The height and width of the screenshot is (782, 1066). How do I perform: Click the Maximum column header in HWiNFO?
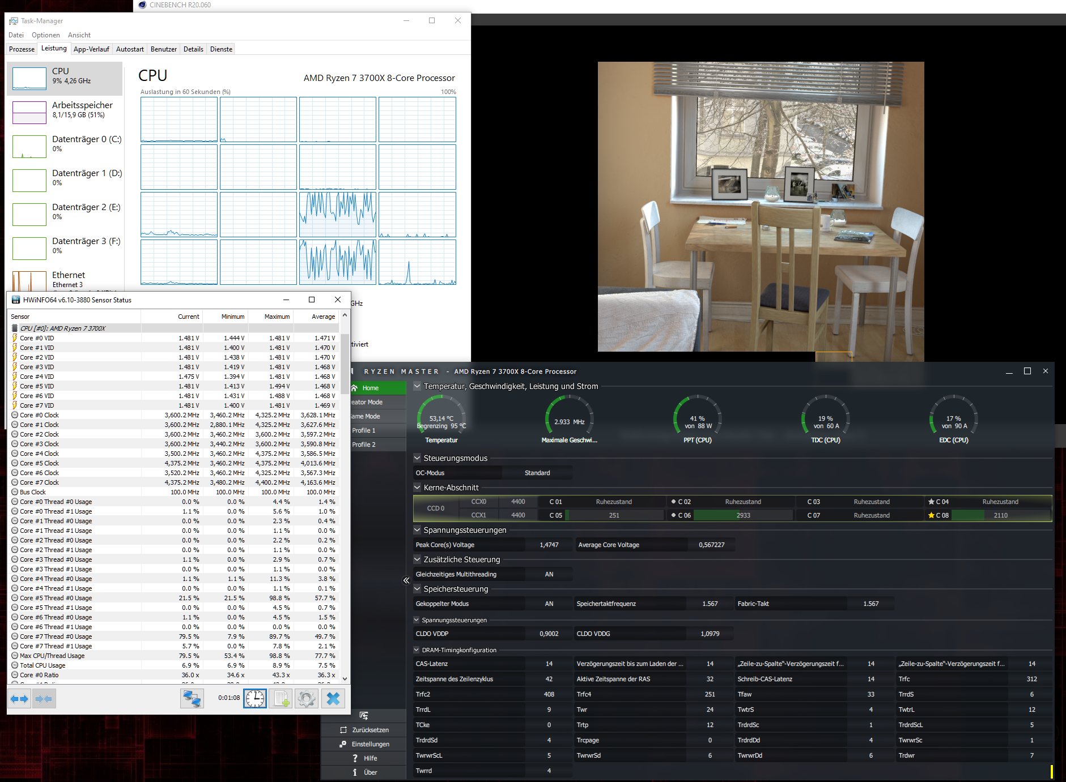coord(271,317)
